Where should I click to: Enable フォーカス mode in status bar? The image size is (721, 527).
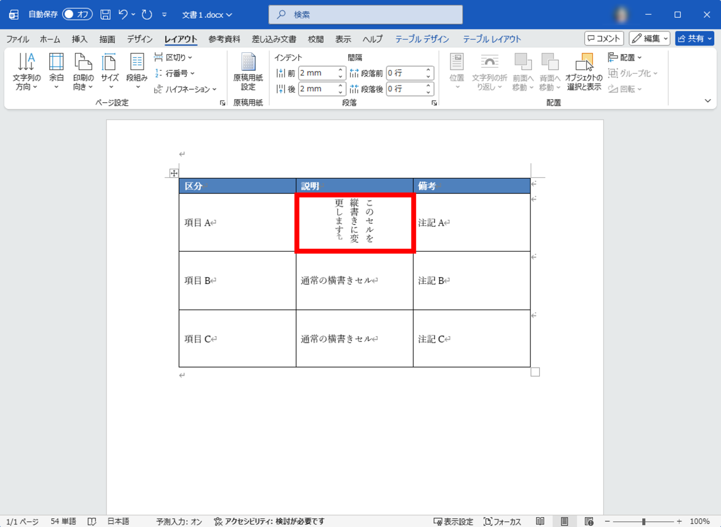(503, 521)
